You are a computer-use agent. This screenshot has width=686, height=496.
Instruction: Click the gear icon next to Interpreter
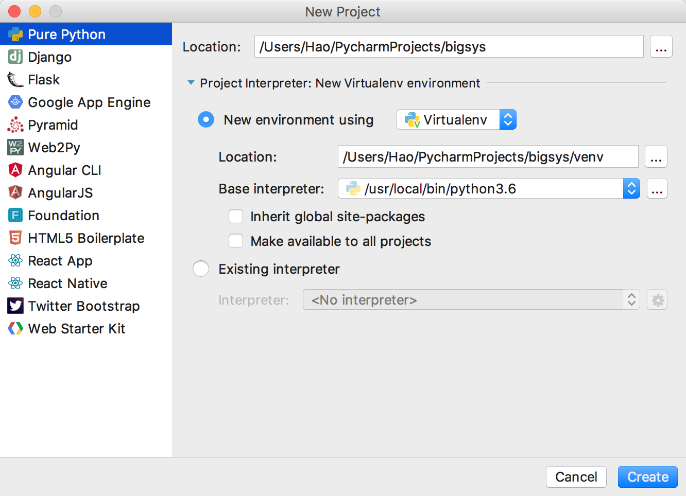pyautogui.click(x=658, y=300)
